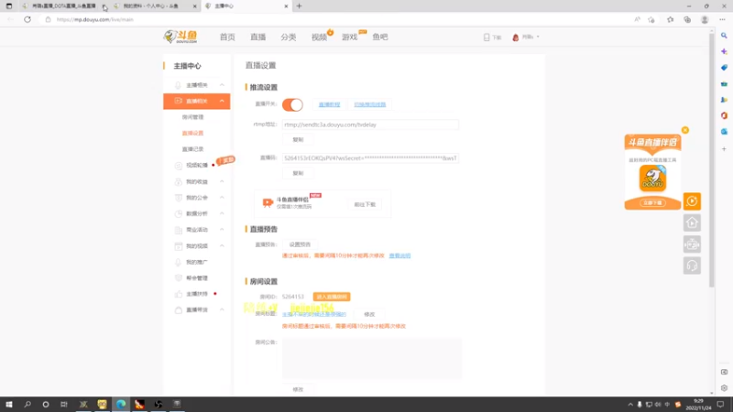Open Windows taskbar search
The image size is (733, 412).
(27, 405)
